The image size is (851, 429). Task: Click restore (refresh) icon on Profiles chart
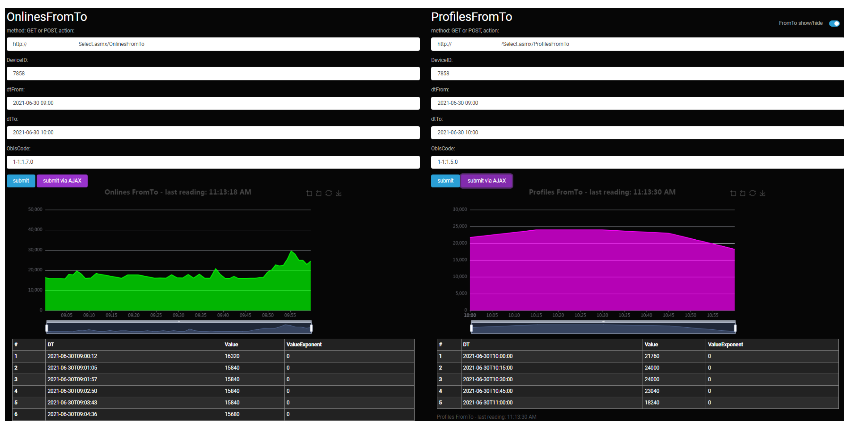[752, 193]
